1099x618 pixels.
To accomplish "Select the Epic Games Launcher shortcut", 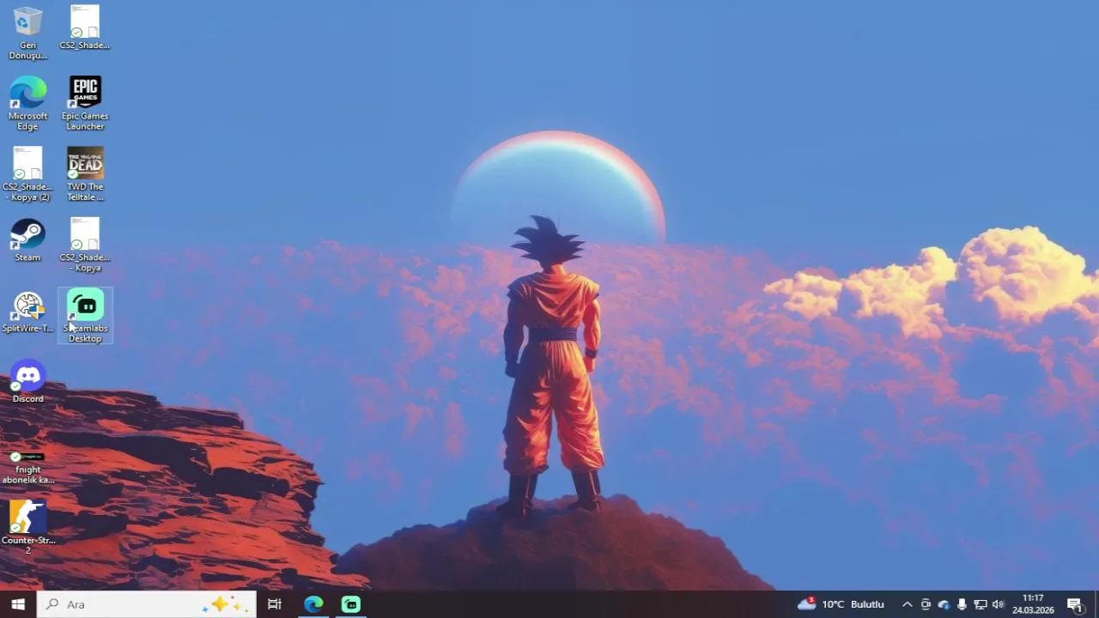I will coord(85,103).
